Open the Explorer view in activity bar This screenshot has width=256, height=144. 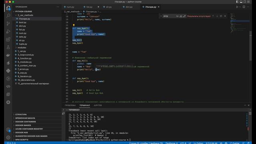coord(8,8)
